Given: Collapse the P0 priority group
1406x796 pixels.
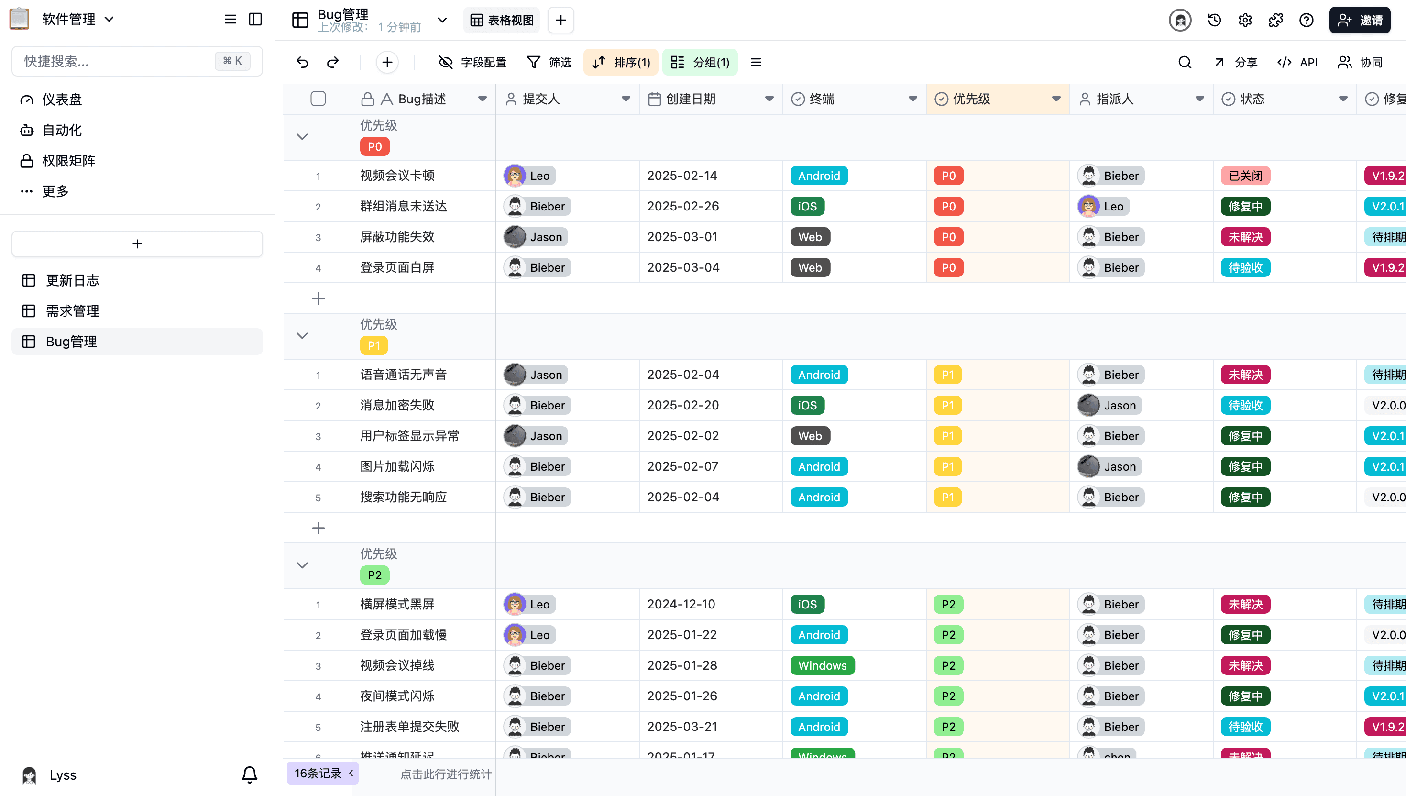Looking at the screenshot, I should [x=302, y=136].
